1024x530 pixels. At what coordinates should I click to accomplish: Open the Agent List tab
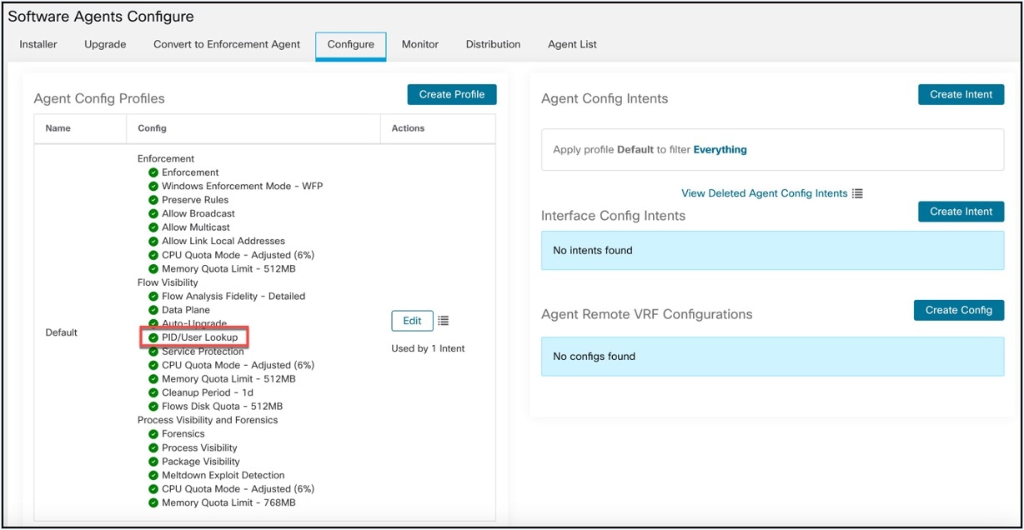[x=572, y=44]
